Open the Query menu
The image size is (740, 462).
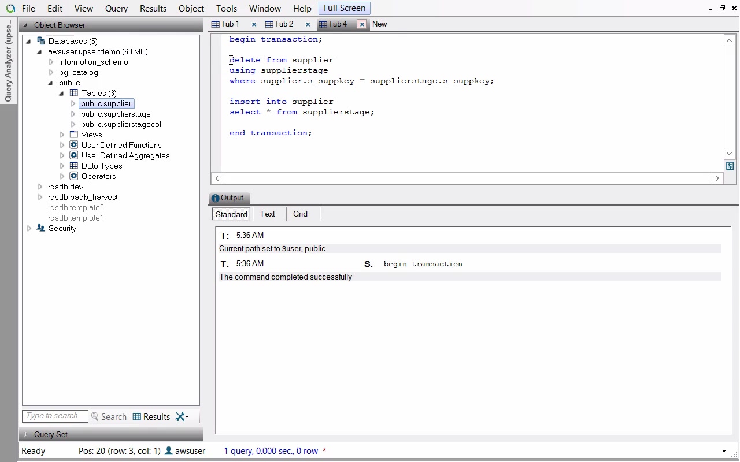(x=116, y=9)
